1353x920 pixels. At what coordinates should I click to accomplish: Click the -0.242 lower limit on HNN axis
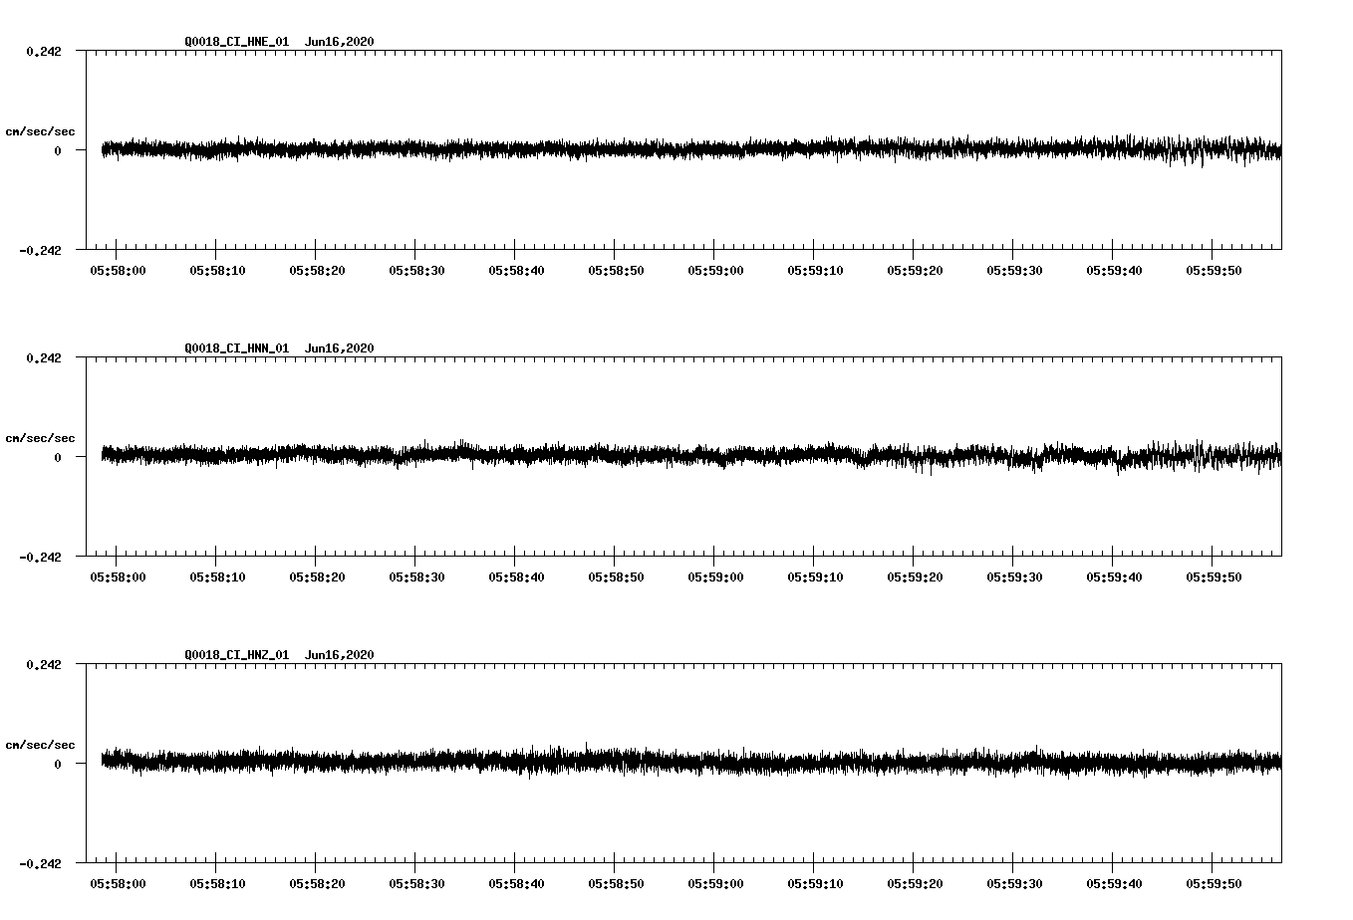[40, 557]
